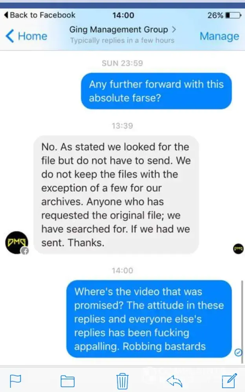Tap the reply arrows icon
The width and height of the screenshot is (245, 392).
tap(174, 381)
